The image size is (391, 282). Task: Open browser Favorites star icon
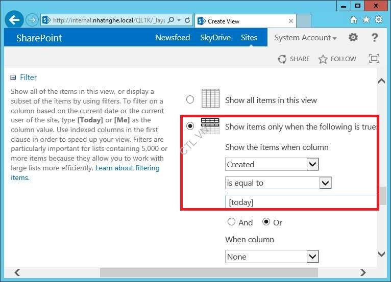coord(366,20)
